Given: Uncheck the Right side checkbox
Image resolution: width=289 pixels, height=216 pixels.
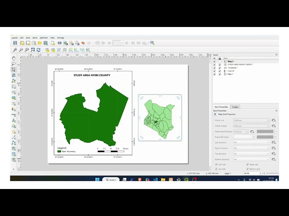Looking at the screenshot, I should [247, 164].
